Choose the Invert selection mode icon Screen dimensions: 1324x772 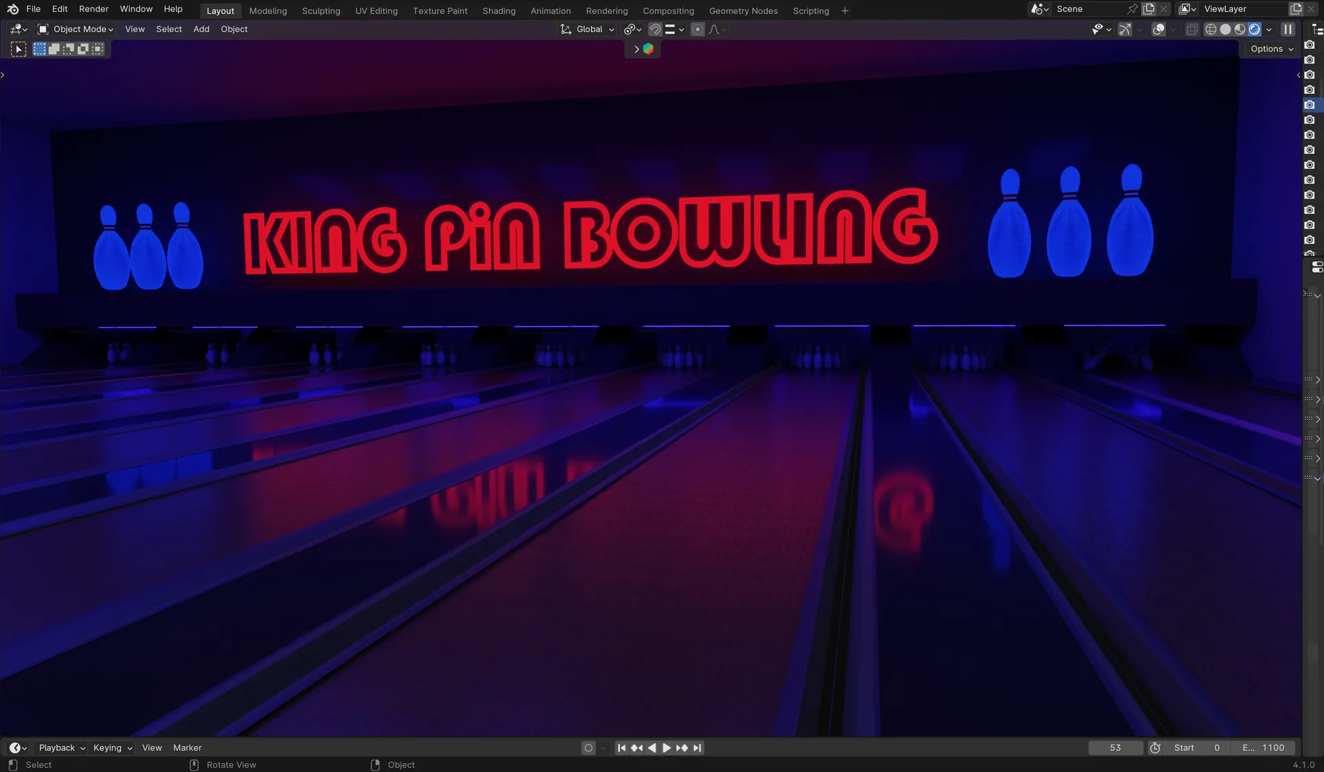pos(83,49)
